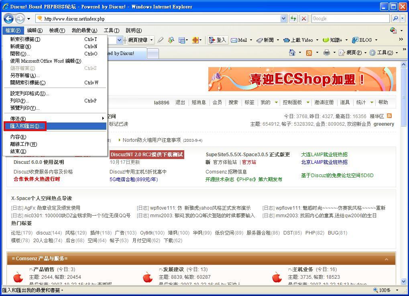This screenshot has width=409, height=296.
Task: Open the Mail dropdown arrow
Action: pos(251,40)
